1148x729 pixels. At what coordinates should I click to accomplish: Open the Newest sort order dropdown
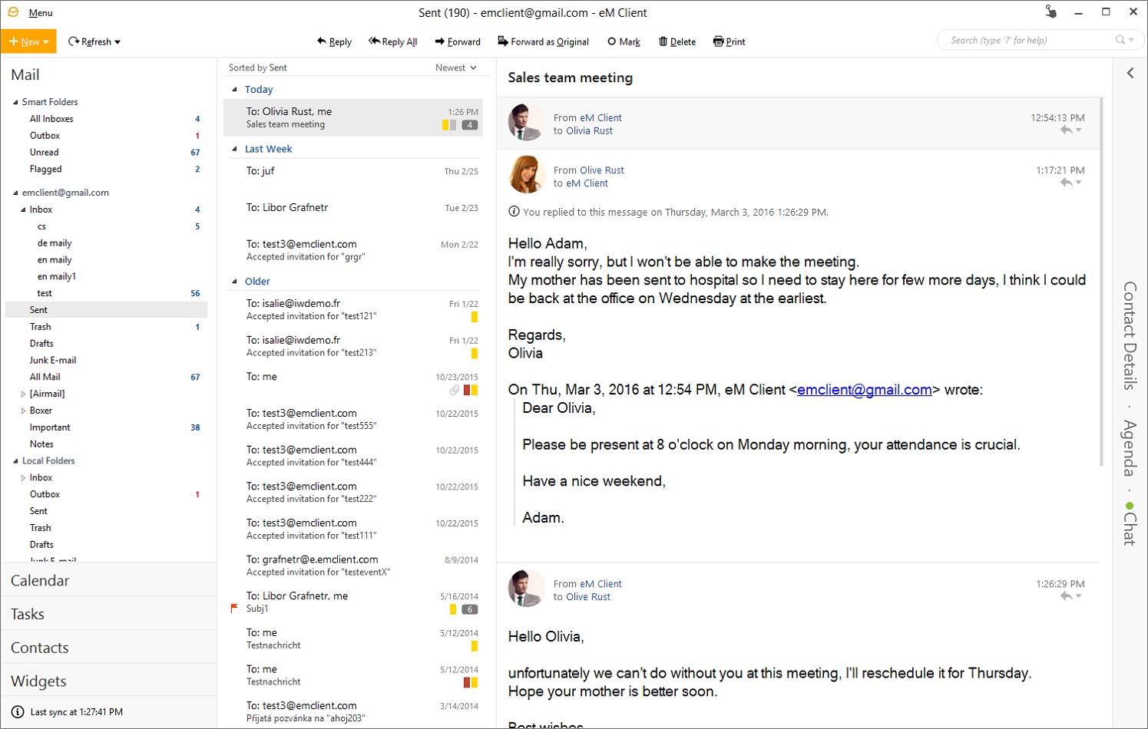coord(455,68)
